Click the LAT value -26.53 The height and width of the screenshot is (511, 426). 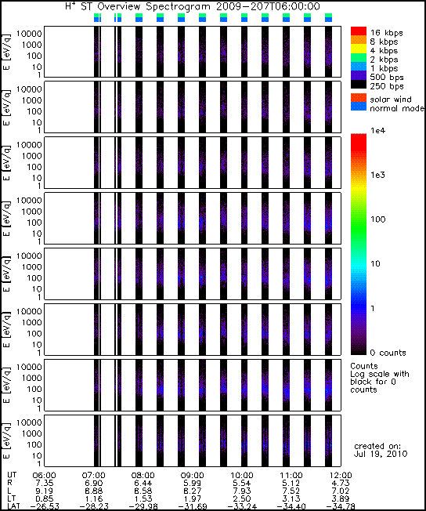(45, 506)
